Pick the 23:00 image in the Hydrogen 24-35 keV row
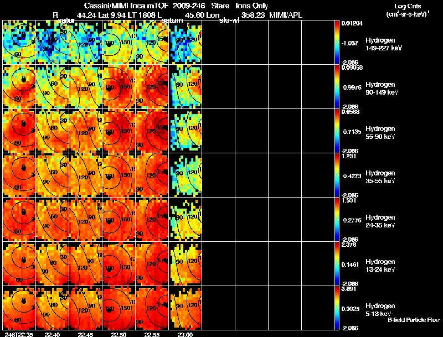The image size is (443, 337). (186, 220)
